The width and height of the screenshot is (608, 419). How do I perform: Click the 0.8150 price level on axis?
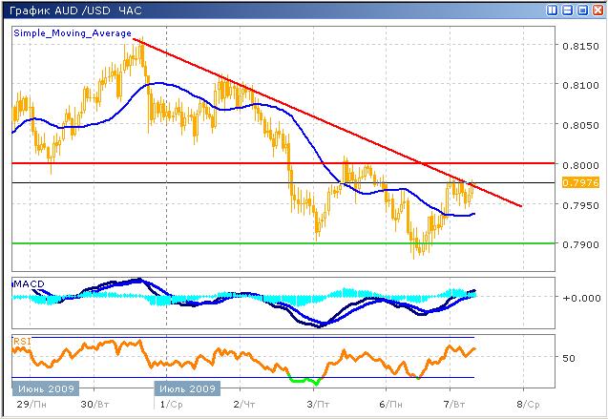coord(576,45)
